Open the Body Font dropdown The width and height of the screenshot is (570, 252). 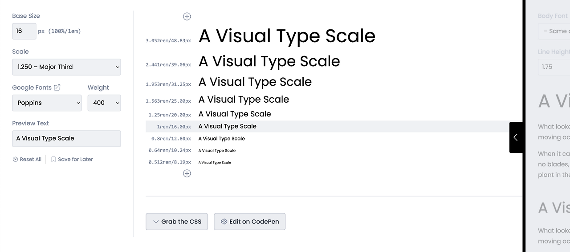pyautogui.click(x=554, y=31)
